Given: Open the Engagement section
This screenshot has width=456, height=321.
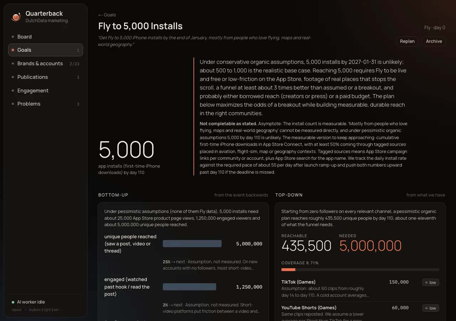Looking at the screenshot, I should [46, 91].
